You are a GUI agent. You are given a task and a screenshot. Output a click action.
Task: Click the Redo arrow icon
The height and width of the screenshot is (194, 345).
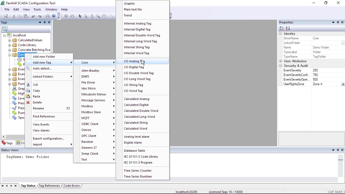tap(40, 16)
